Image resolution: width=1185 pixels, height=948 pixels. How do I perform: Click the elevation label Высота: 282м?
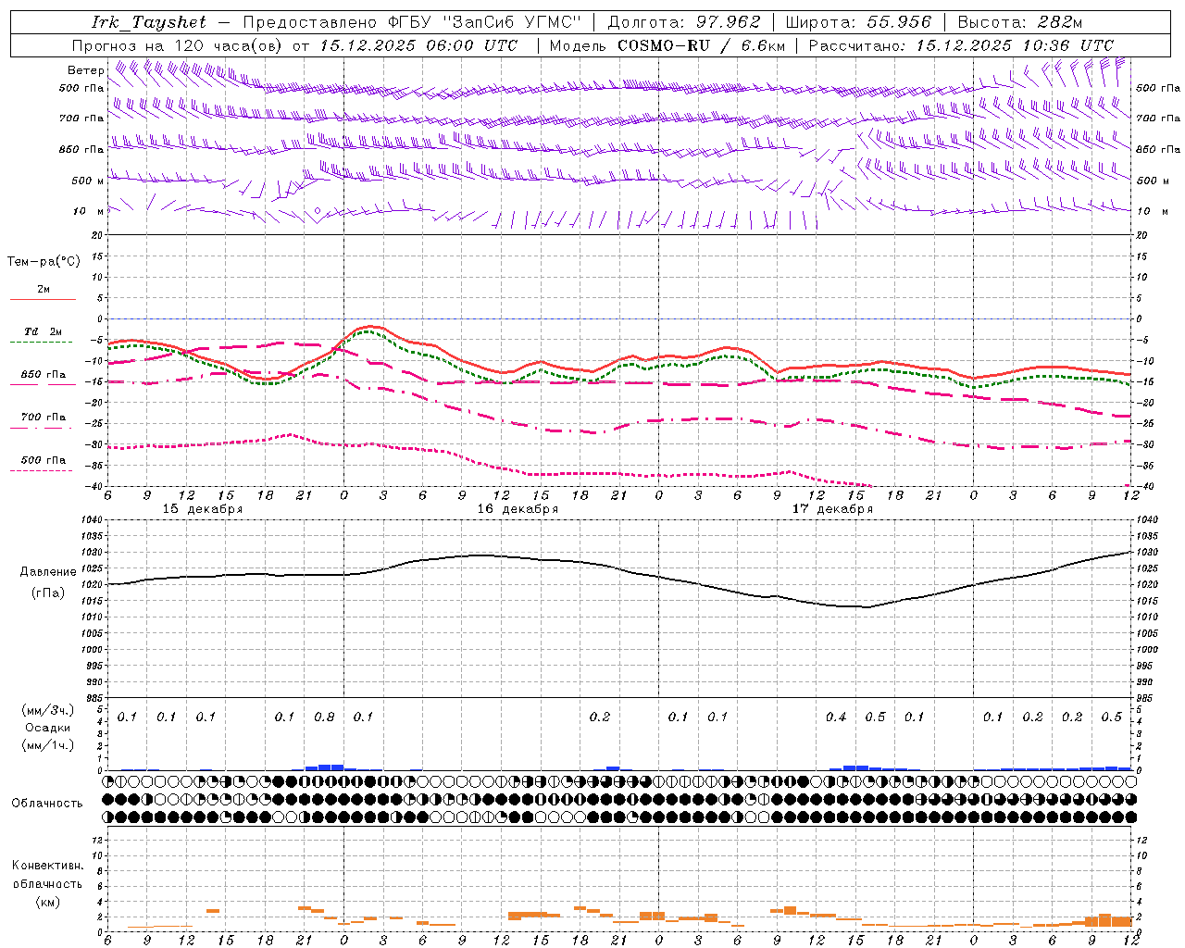[1020, 22]
